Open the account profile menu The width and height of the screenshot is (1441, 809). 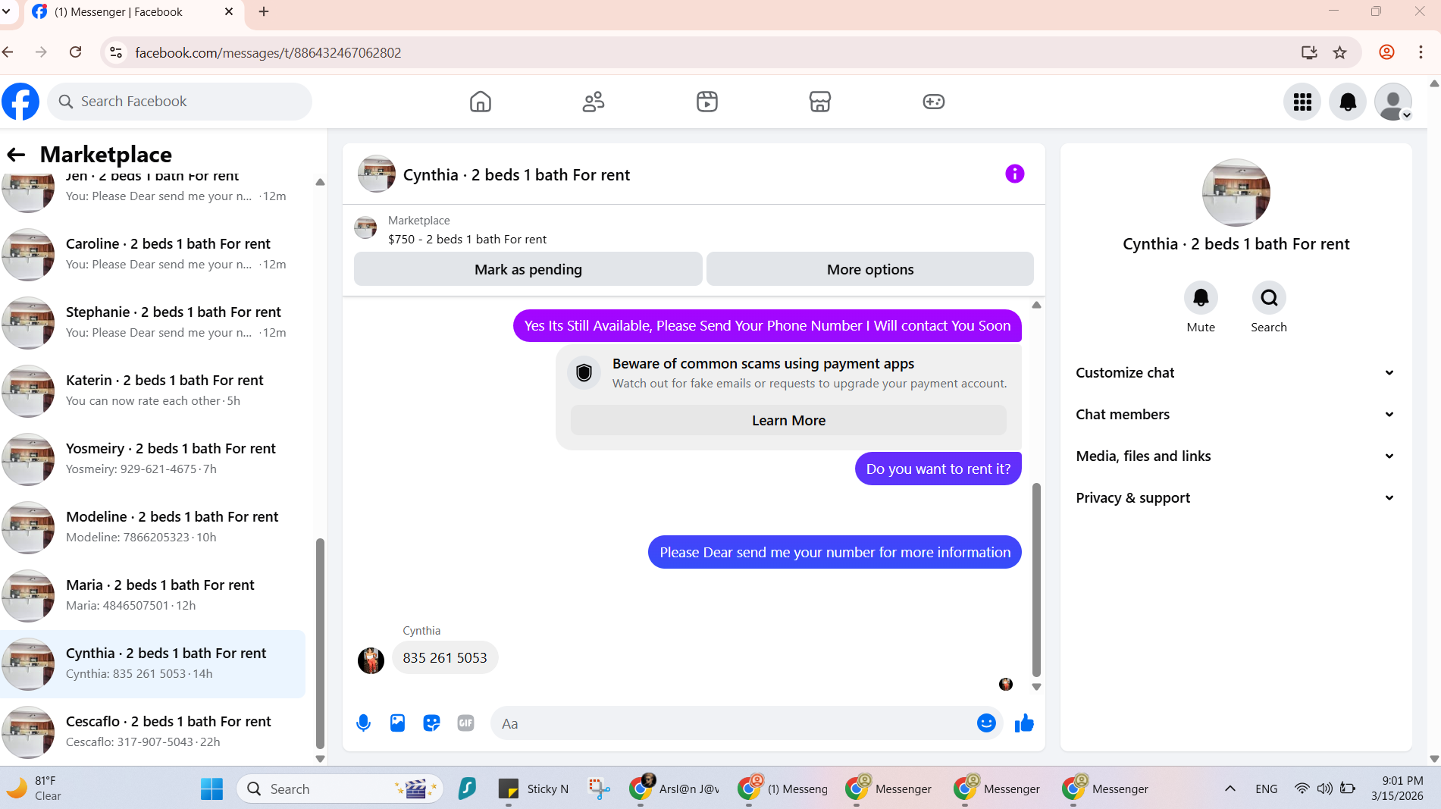[x=1393, y=102]
